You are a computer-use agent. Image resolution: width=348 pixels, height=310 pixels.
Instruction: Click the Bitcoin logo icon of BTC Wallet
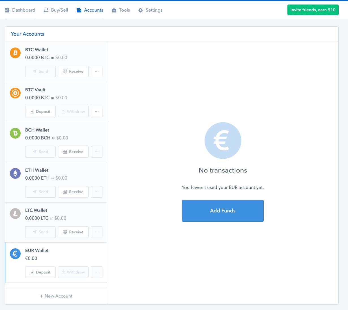pyautogui.click(x=15, y=53)
